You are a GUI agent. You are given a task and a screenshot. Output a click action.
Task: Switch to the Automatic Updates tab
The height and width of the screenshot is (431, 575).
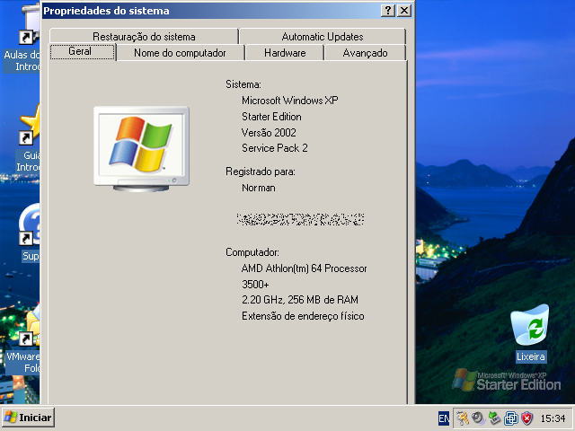click(322, 37)
